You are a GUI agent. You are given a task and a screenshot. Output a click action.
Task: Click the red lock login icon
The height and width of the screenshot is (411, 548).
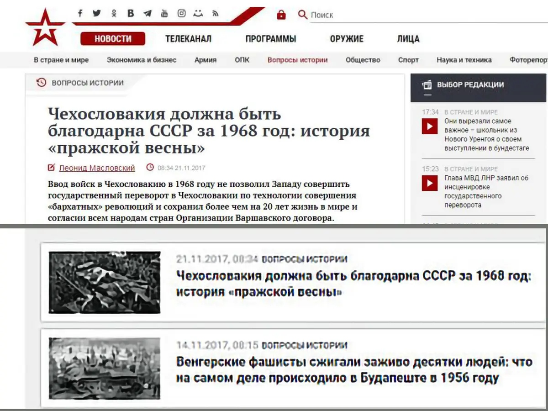tap(281, 15)
